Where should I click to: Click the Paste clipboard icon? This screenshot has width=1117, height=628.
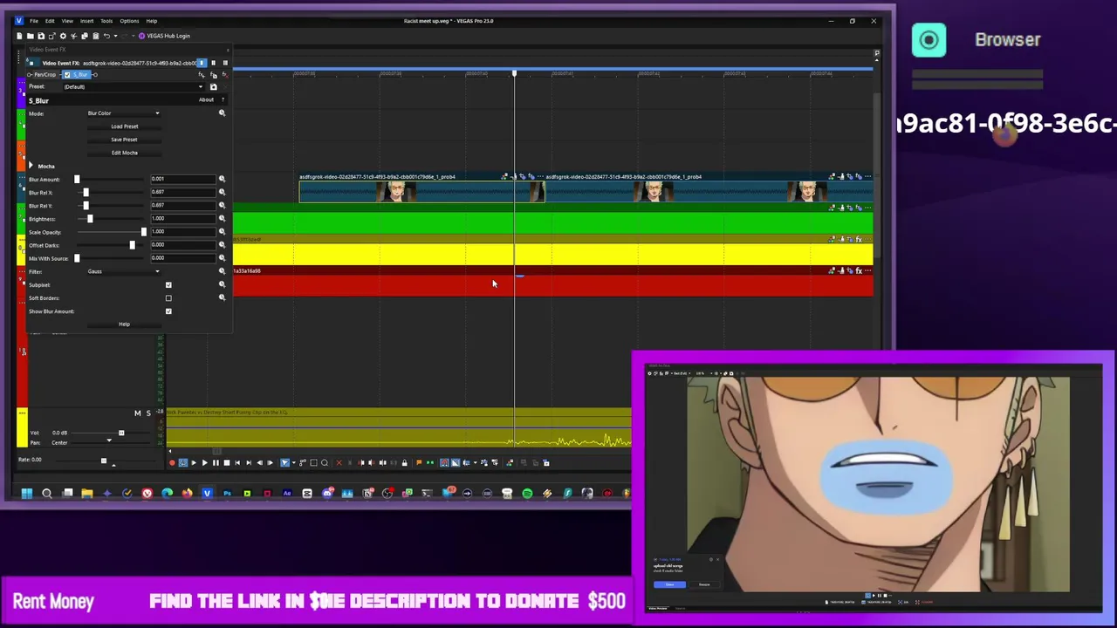click(96, 36)
